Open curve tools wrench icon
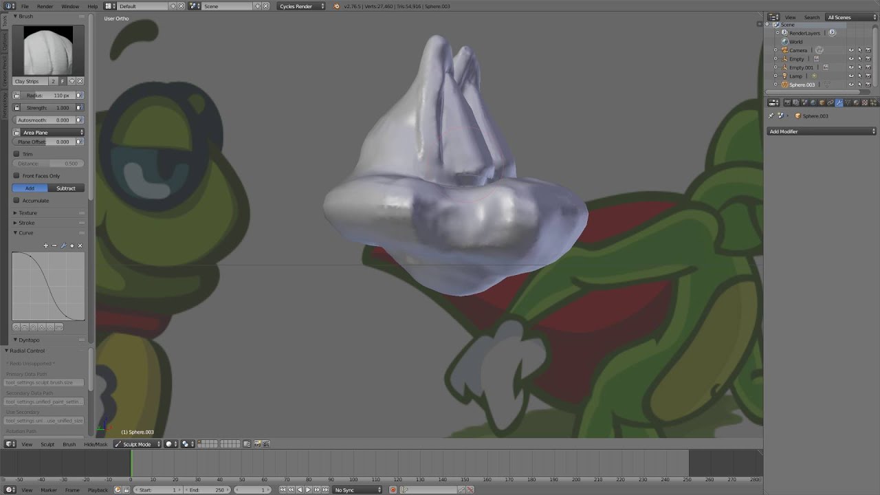The image size is (880, 495). tap(63, 245)
